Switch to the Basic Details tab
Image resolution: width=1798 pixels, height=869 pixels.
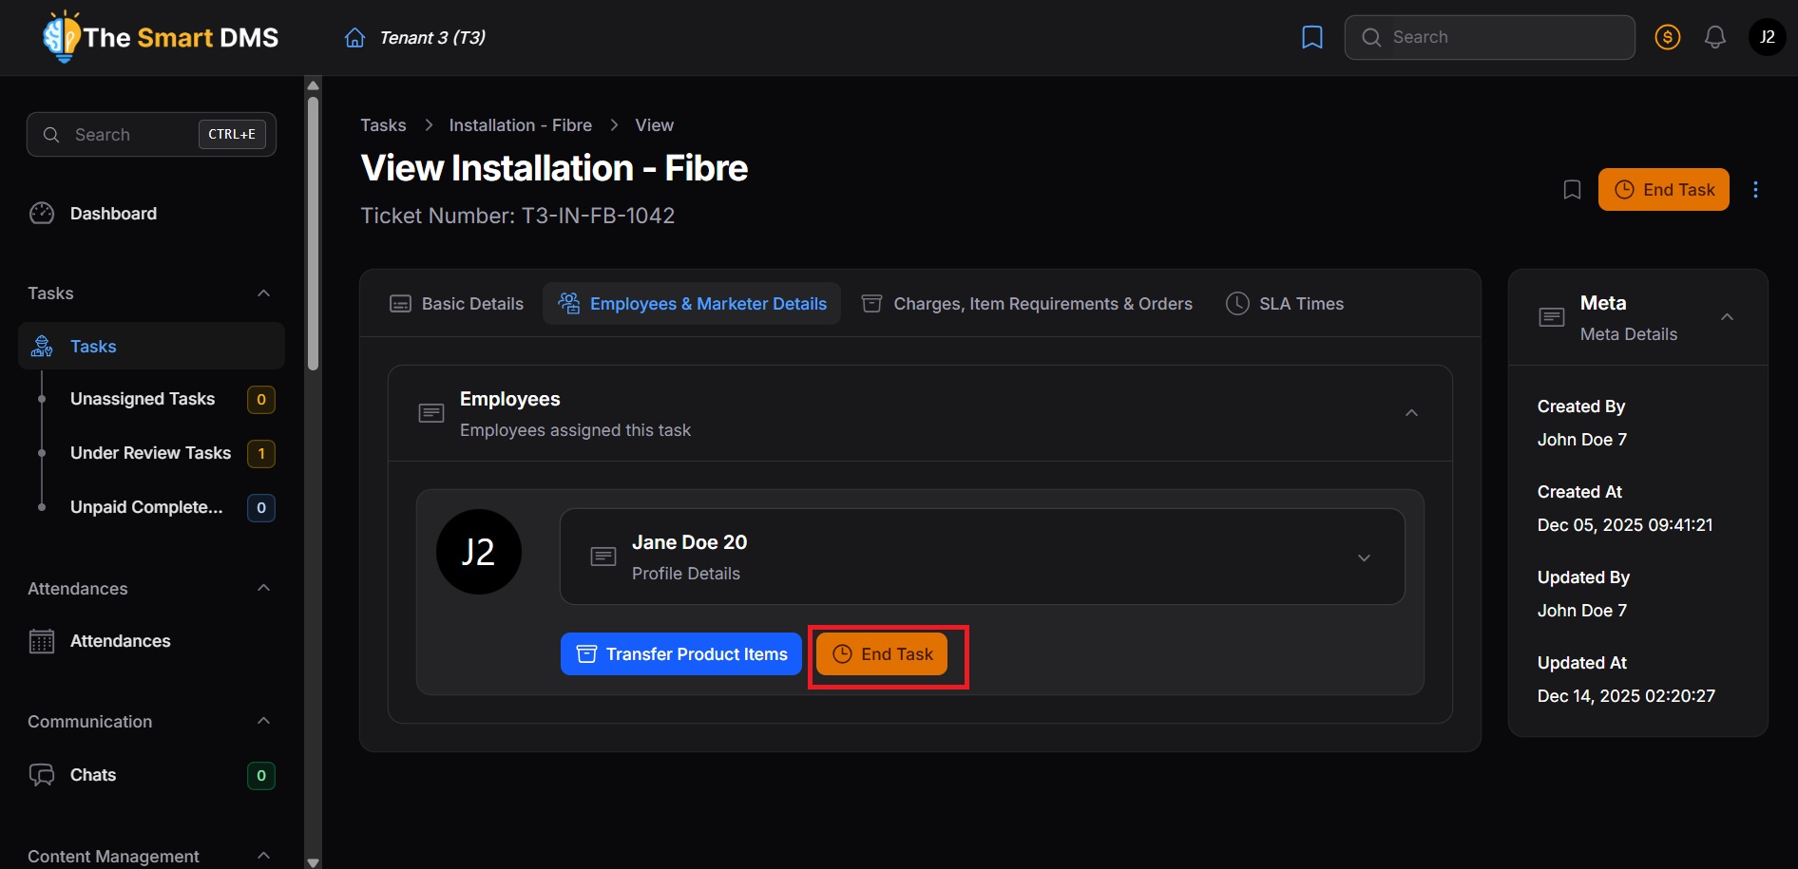point(457,304)
